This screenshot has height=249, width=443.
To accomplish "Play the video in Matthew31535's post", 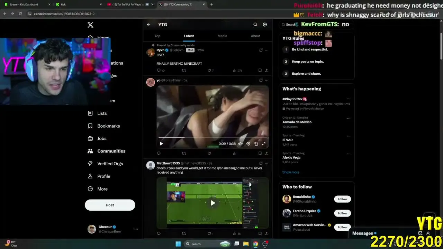I will [x=213, y=203].
